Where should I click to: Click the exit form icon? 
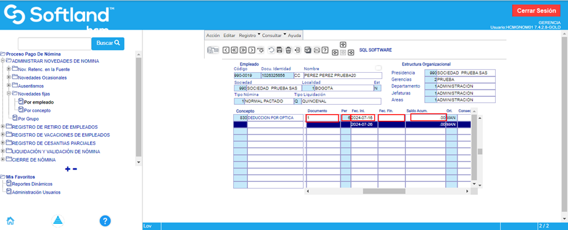click(297, 50)
